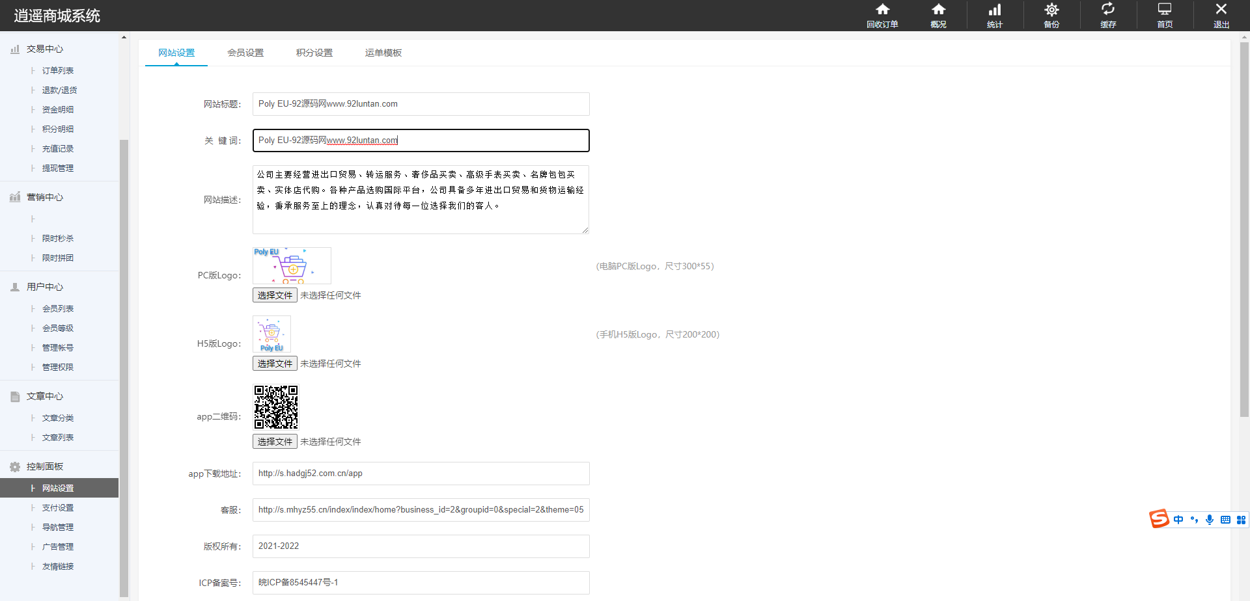Open 提现管理 in the sidebar
The image size is (1250, 601).
click(59, 168)
